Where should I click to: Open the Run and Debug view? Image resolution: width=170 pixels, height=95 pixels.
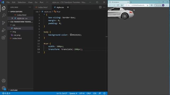click(x=3, y=30)
